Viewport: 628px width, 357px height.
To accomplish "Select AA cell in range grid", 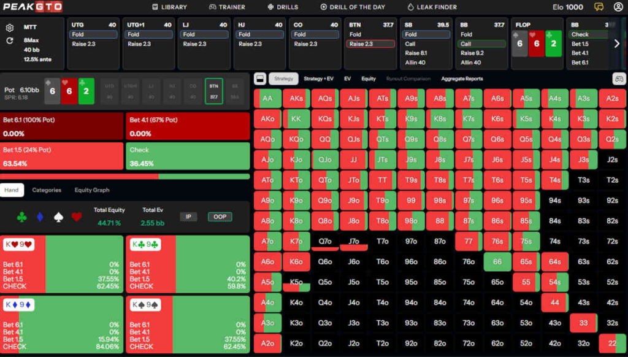I will pyautogui.click(x=267, y=98).
